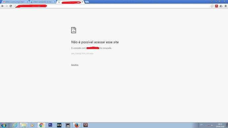Click the Google Drive extension icon
The width and height of the screenshot is (228, 128).
pyautogui.click(x=221, y=6)
